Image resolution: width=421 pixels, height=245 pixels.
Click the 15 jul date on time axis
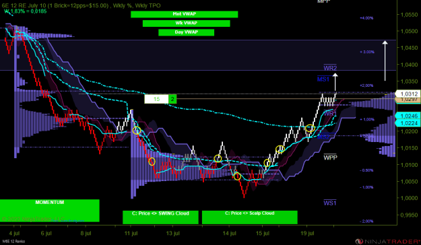point(263,233)
